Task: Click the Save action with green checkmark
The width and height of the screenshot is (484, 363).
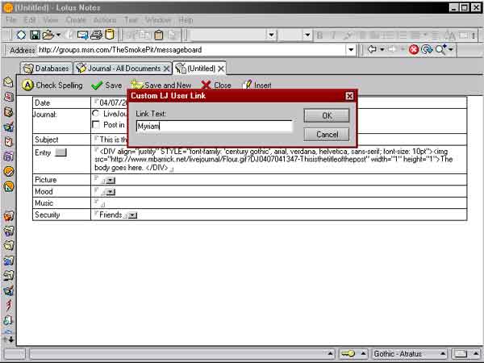Action: point(106,86)
